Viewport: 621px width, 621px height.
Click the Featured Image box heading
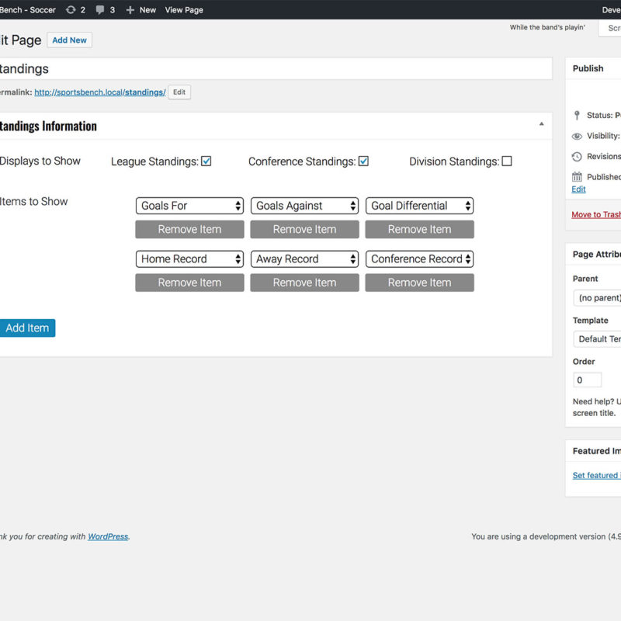coord(596,451)
